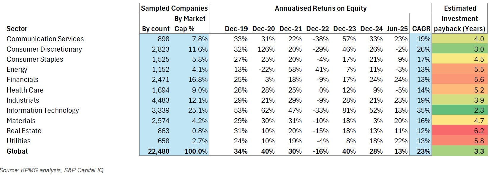Select the Estimated Investment payback header

point(459,18)
